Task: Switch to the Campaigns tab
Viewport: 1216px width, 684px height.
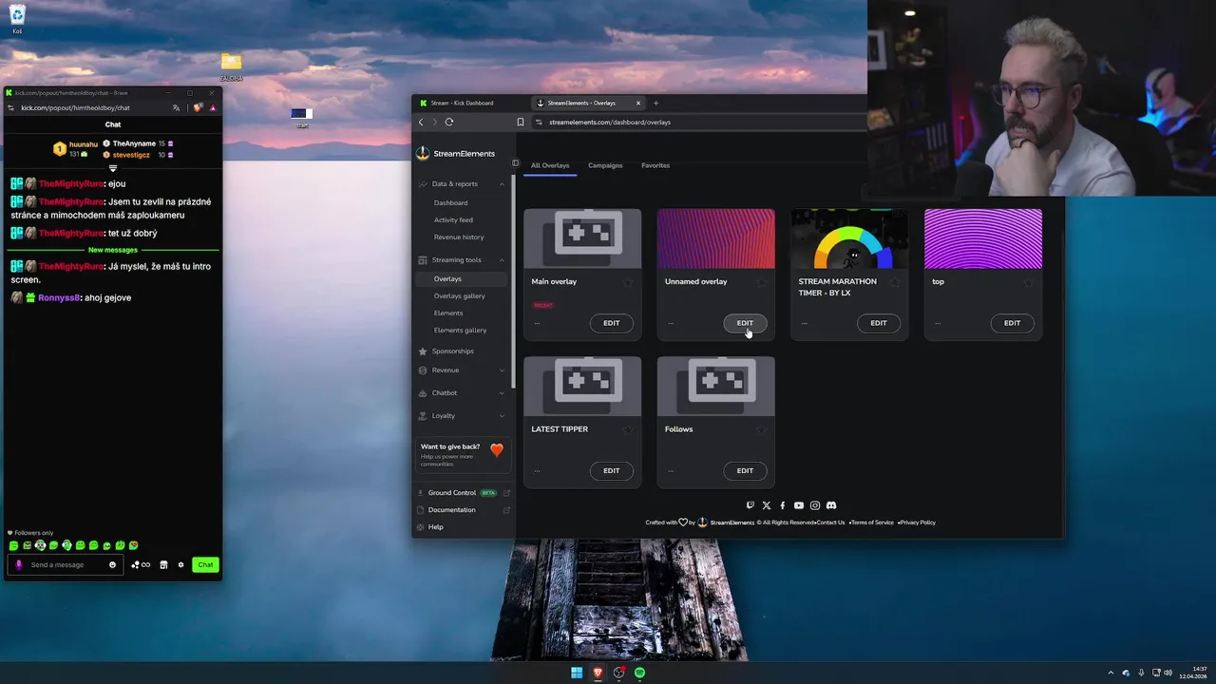Action: (605, 165)
